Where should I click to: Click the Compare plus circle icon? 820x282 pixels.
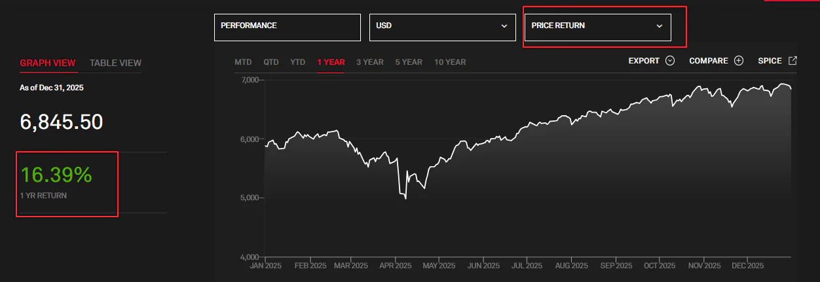pos(739,61)
